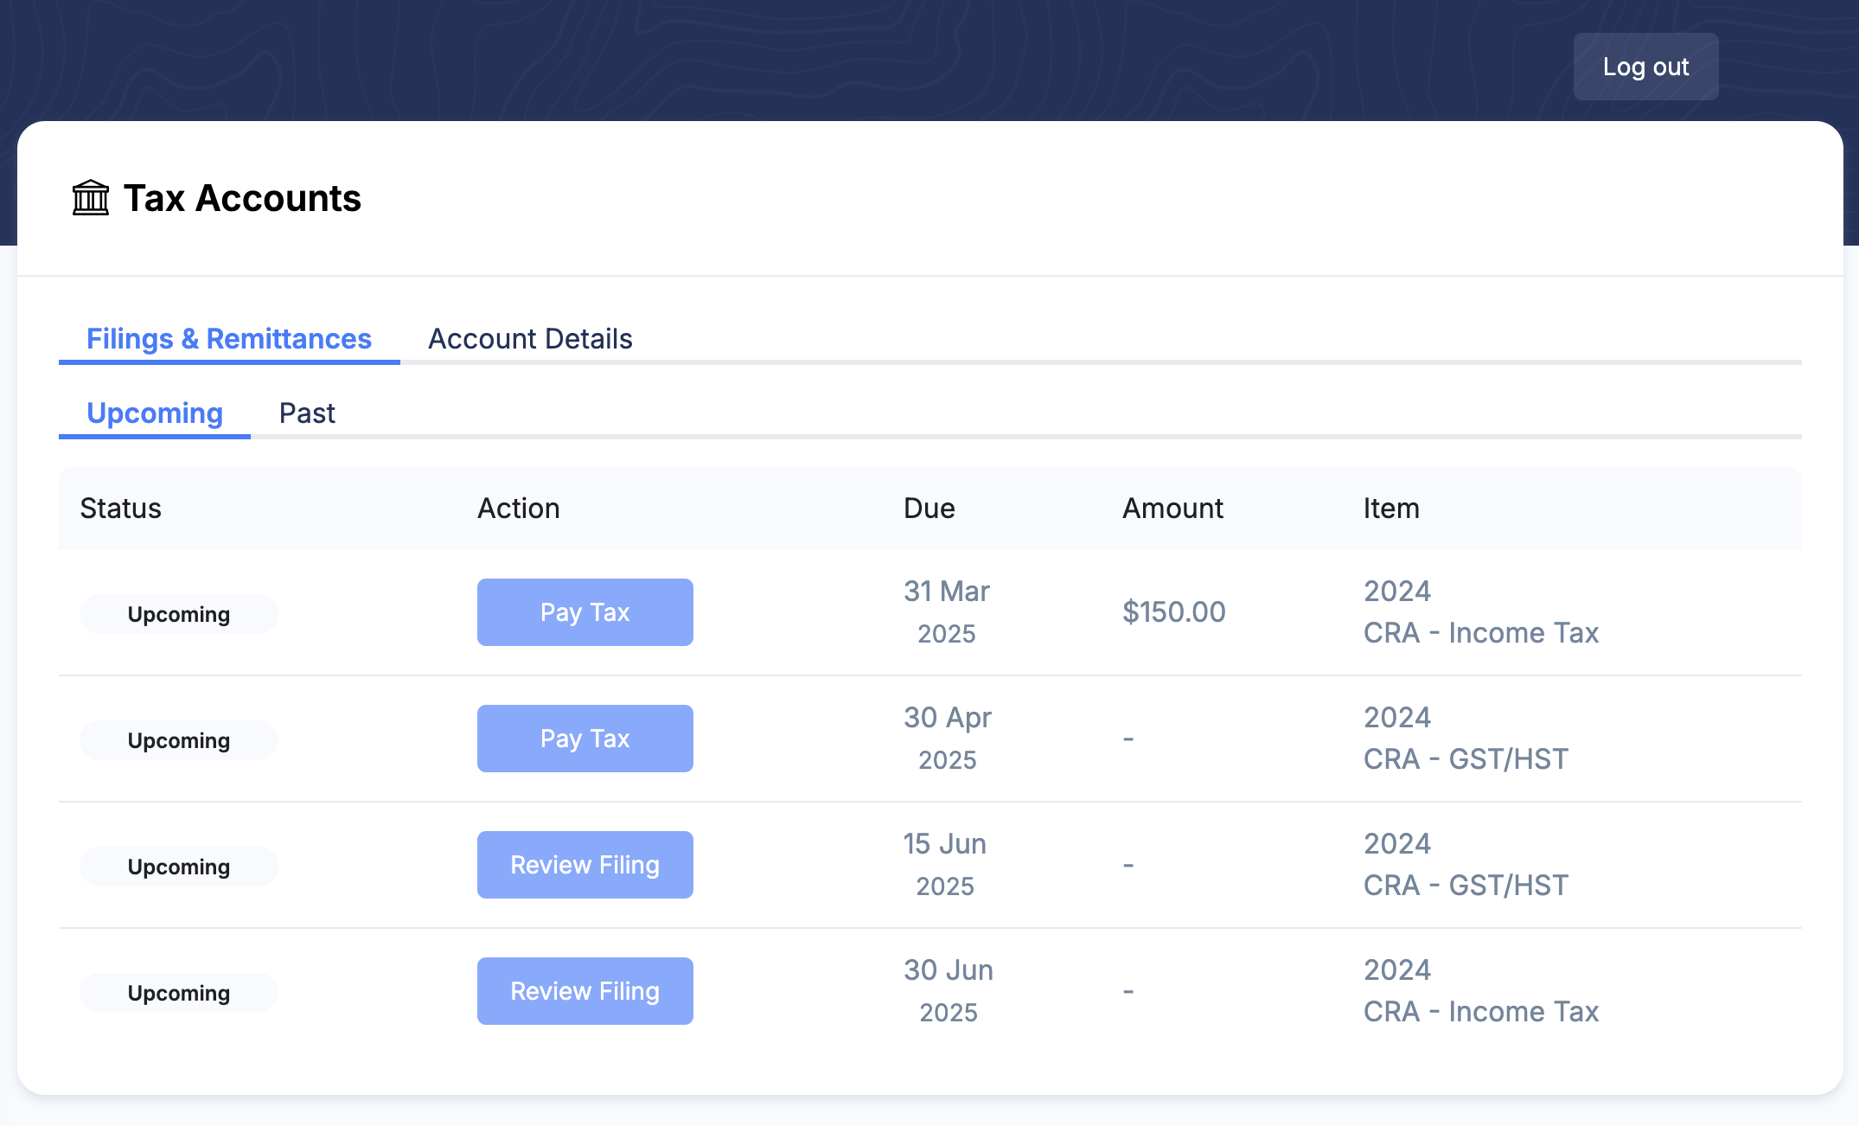Pay Tax for 31 Mar Income Tax
Screen dimensions: 1859x1126
pos(585,612)
